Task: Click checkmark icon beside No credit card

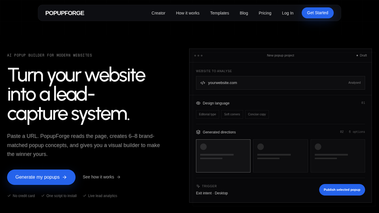Action: click(9, 196)
